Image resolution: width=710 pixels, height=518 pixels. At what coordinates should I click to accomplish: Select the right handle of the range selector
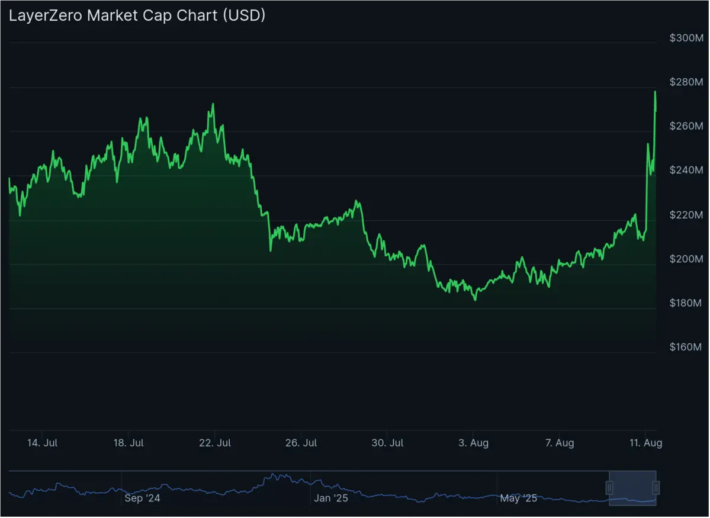click(x=655, y=488)
